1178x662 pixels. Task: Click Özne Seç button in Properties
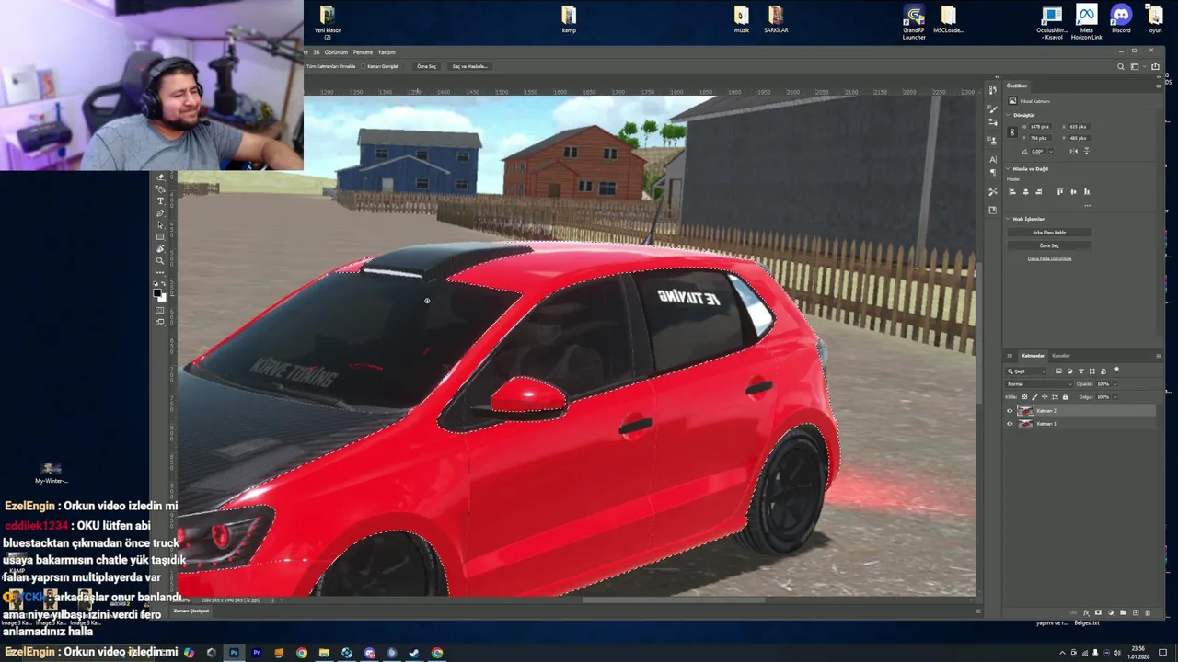1049,245
